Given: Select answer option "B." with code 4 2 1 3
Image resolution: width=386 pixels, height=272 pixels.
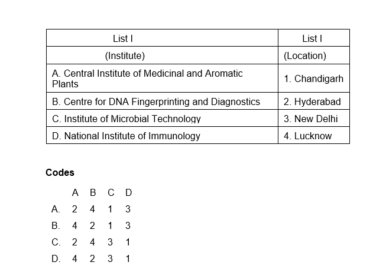Looking at the screenshot, I should 56,225.
